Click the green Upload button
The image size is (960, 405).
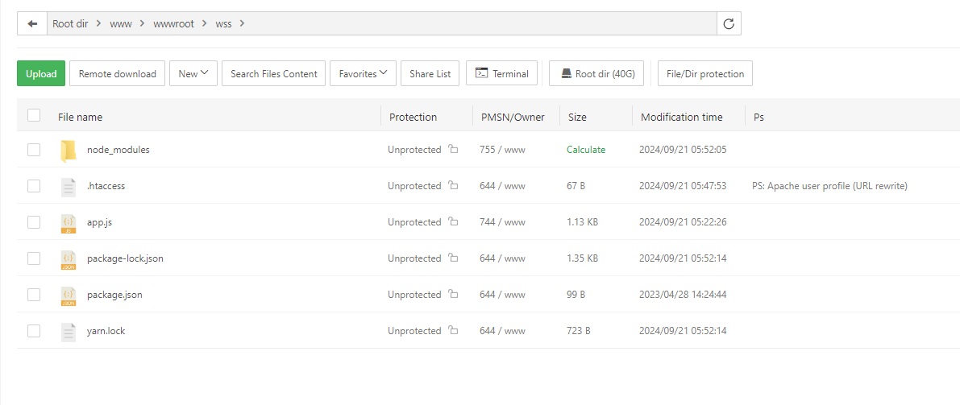tap(41, 73)
